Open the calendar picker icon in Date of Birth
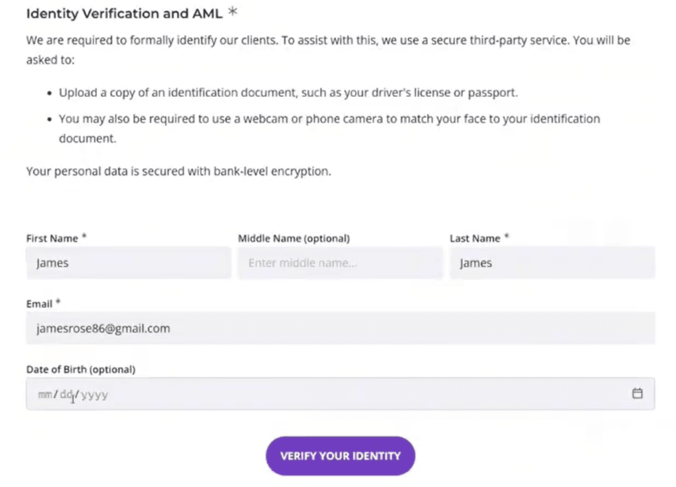Screen dimensions: 676x487 pos(637,394)
